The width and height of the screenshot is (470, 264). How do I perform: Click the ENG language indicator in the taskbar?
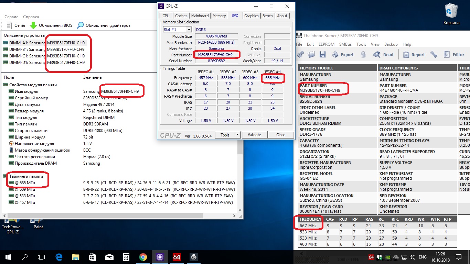[422, 257]
